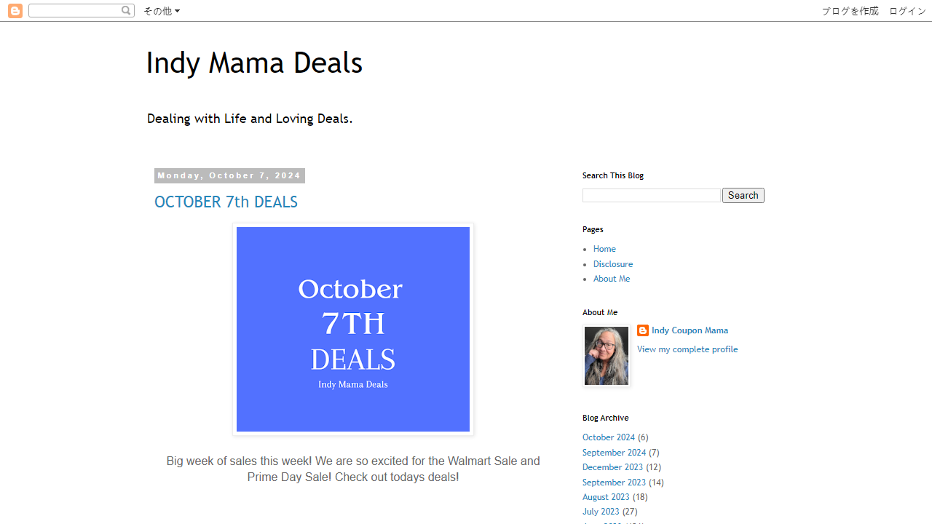The image size is (932, 524).
Task: Click the ブログを作成 link in the navbar
Action: click(849, 11)
